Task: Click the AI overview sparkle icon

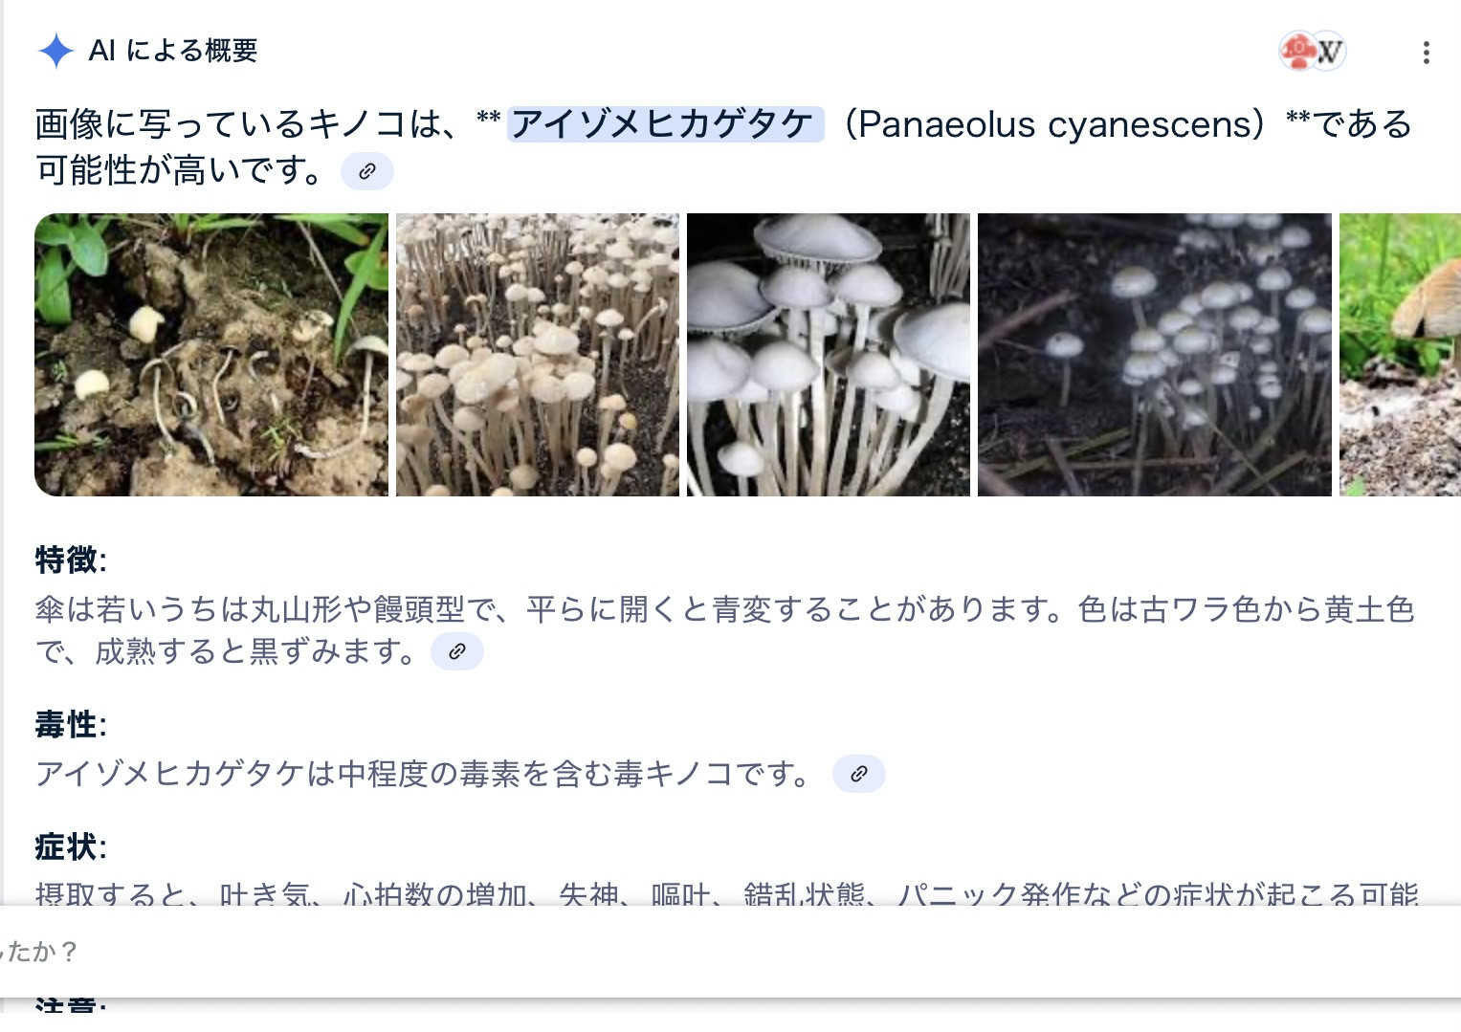Action: point(56,51)
